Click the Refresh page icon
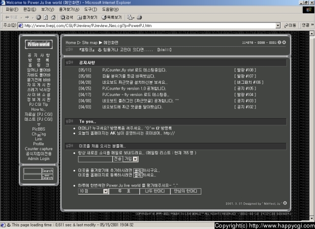Viewport: 315px width, 229px height. [46, 18]
